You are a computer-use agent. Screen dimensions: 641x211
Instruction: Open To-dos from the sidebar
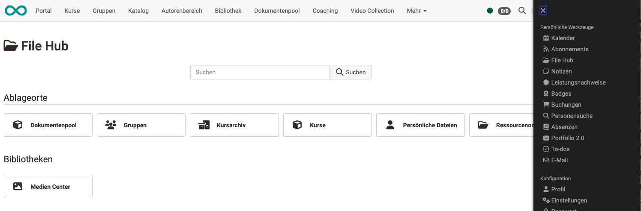[x=560, y=149]
